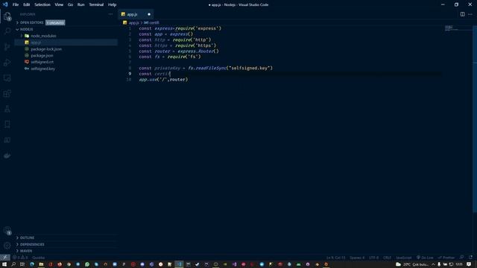Click the line 10 app.use router code line

[x=163, y=80]
